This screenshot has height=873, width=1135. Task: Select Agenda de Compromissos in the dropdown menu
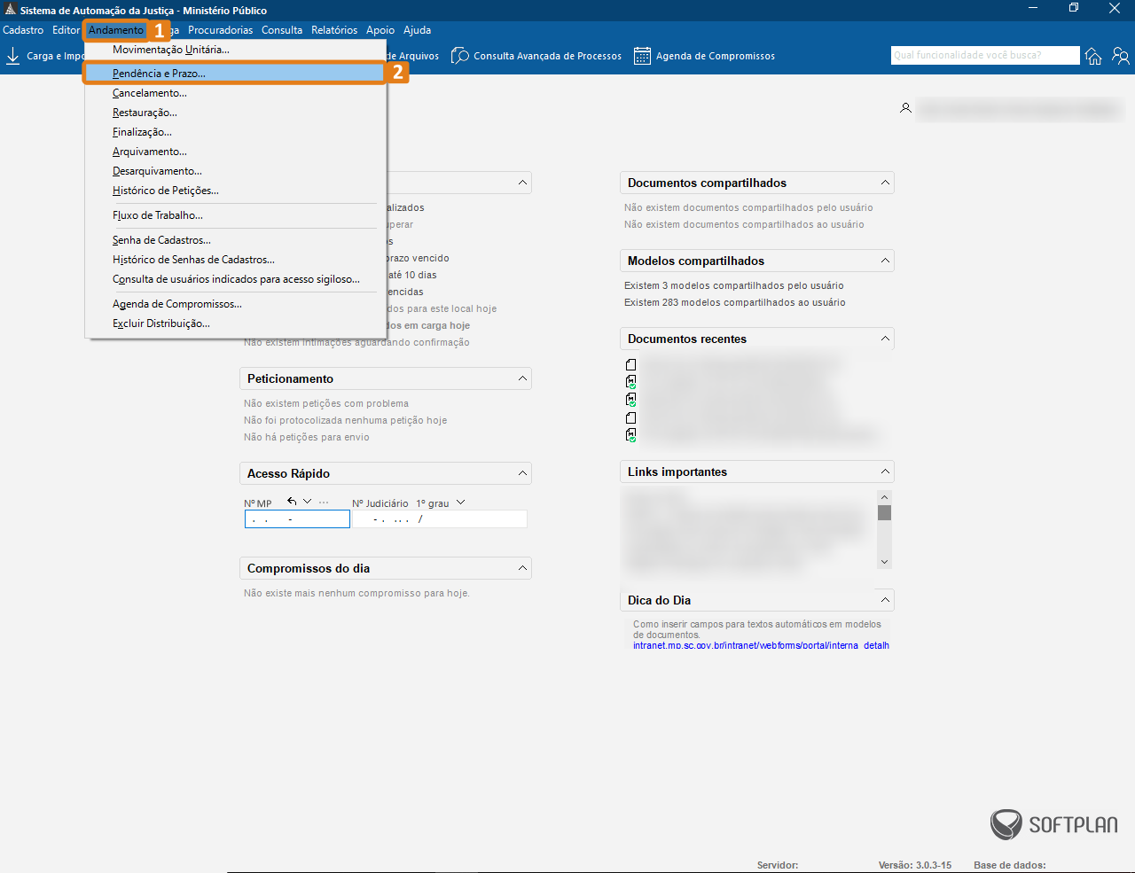(x=236, y=304)
